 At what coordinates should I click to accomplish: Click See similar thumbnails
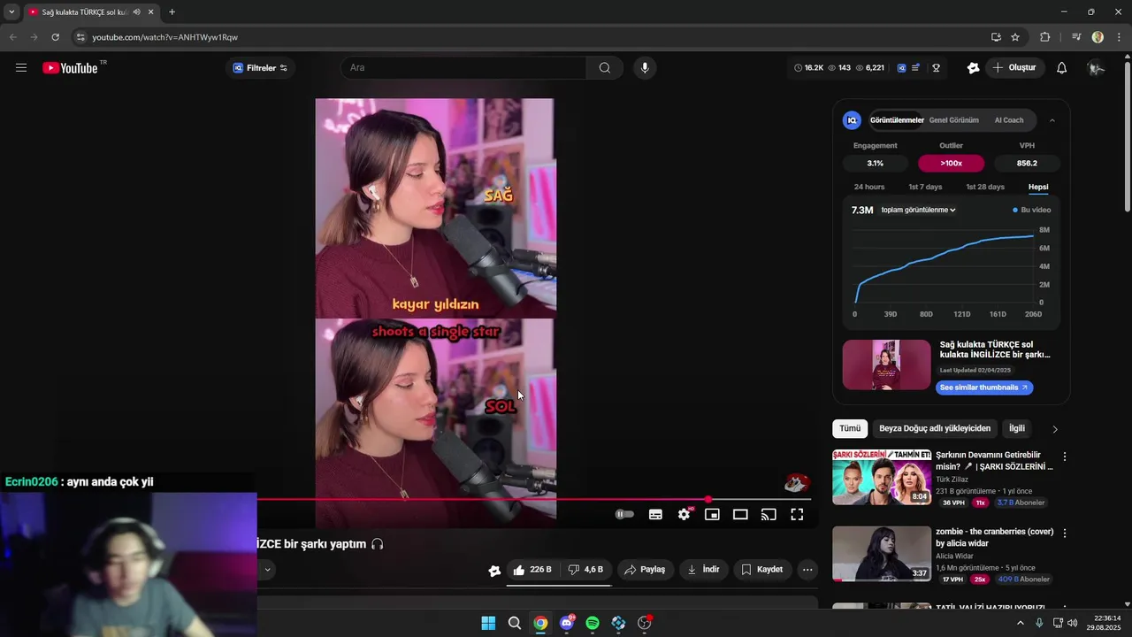pos(984,388)
